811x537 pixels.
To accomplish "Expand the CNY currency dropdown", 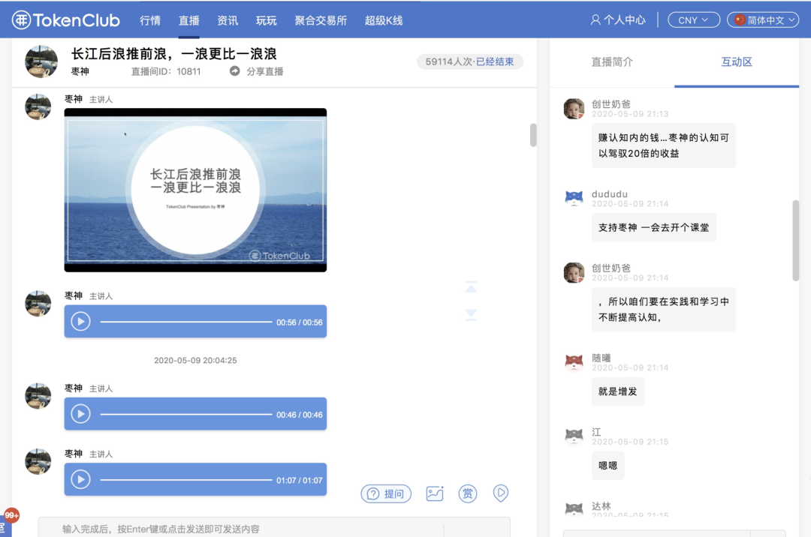I will (x=694, y=20).
